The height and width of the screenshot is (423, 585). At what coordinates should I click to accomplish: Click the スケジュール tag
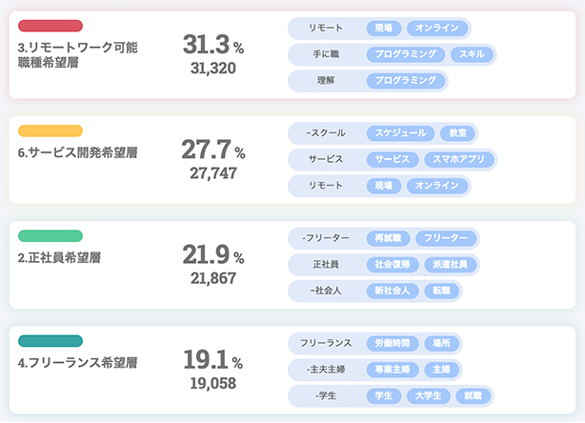tap(400, 133)
